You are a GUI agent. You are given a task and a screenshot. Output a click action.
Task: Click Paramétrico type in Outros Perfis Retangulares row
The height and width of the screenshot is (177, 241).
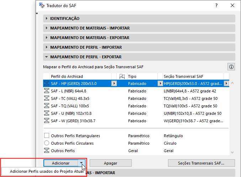[139, 136]
